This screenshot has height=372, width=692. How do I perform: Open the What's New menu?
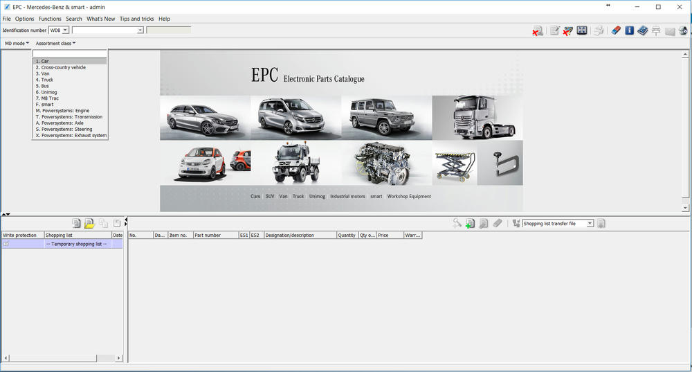click(x=100, y=19)
